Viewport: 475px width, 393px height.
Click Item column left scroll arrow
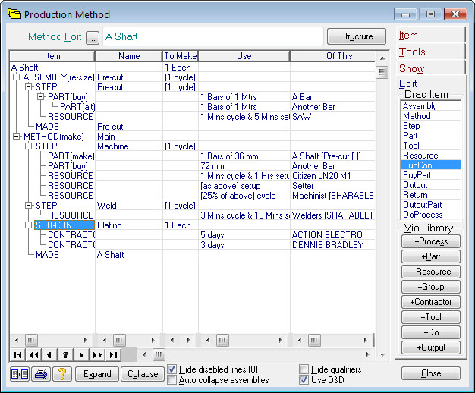[x=17, y=340]
